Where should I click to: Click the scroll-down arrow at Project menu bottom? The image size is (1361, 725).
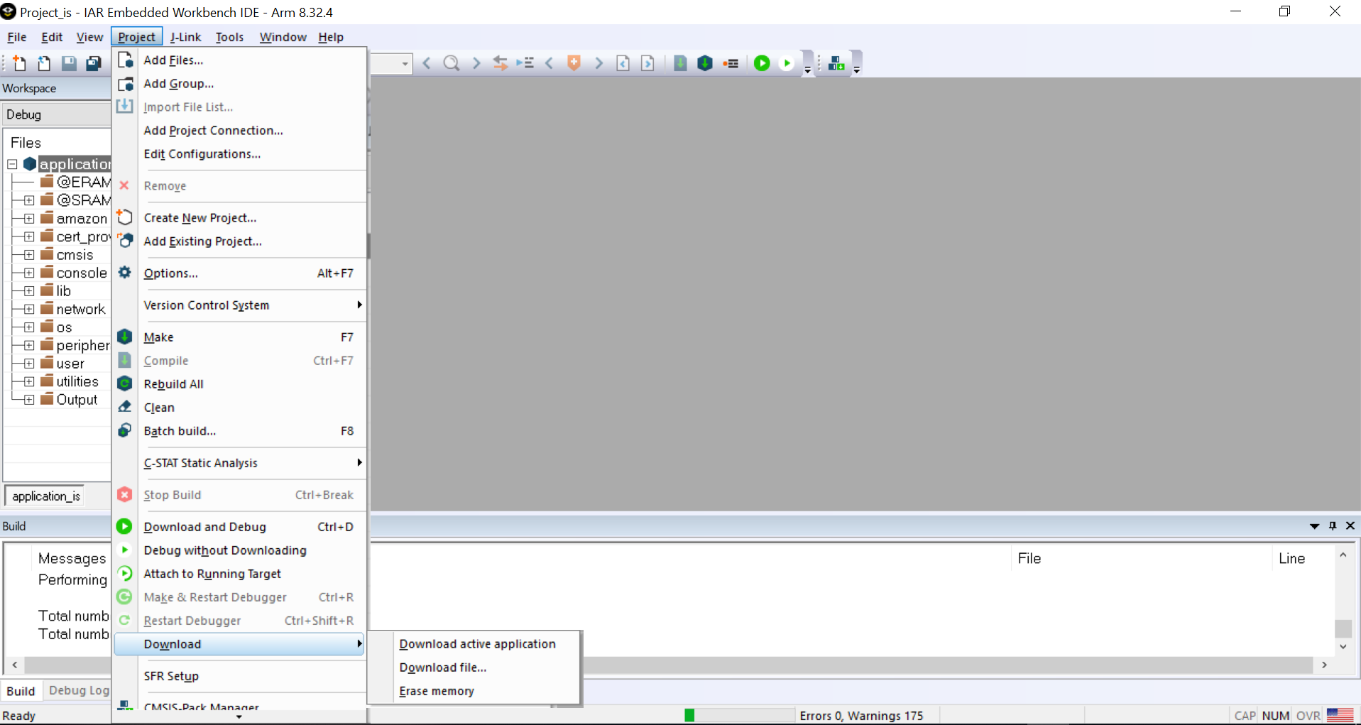pos(239,716)
